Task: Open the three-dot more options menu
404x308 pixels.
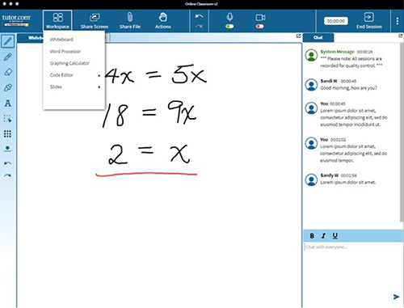Action: click(x=398, y=21)
